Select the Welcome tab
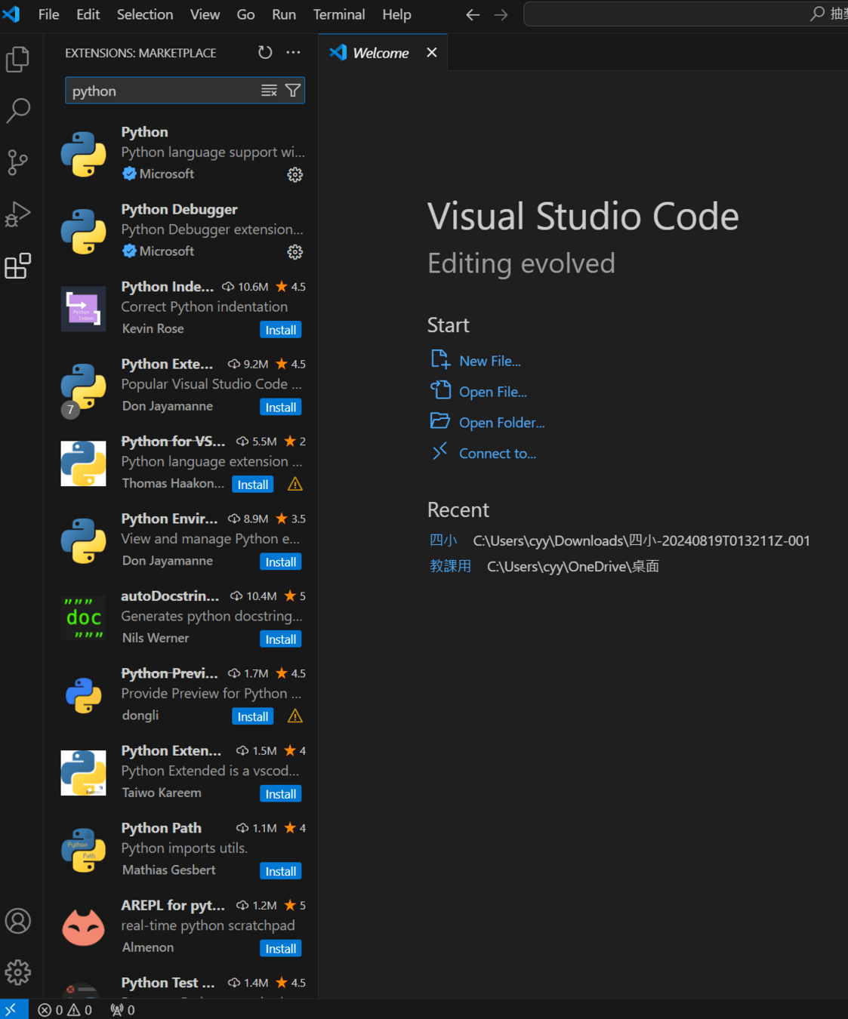This screenshot has width=848, height=1019. [382, 53]
